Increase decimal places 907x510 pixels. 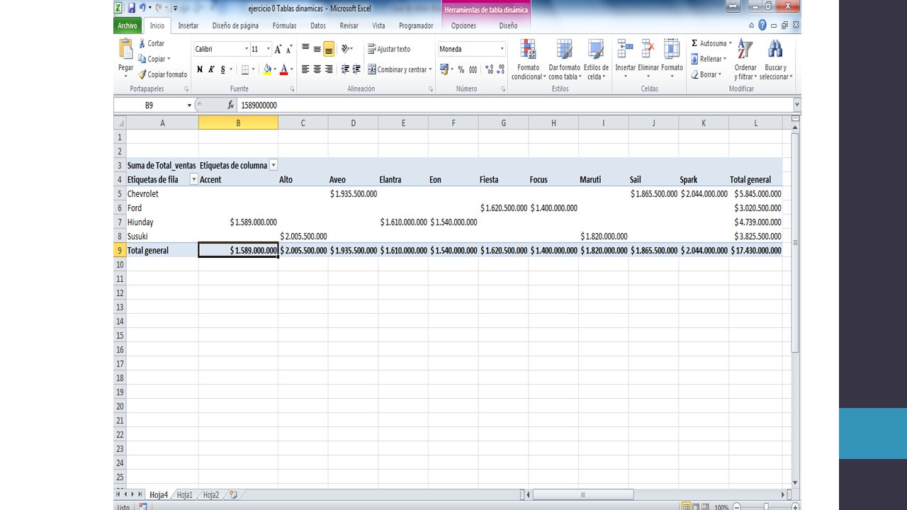tap(488, 69)
